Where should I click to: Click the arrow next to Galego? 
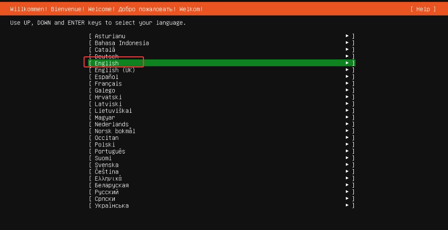(x=347, y=91)
